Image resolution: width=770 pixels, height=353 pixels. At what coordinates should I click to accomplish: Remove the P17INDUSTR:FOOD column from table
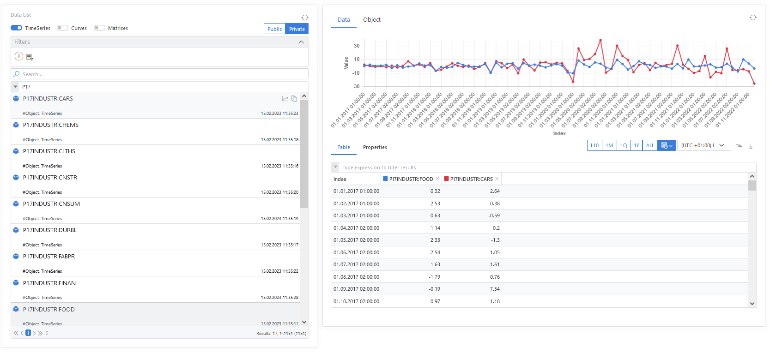pos(437,179)
